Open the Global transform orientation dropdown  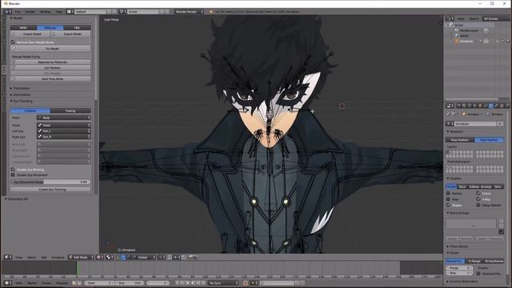(146, 258)
